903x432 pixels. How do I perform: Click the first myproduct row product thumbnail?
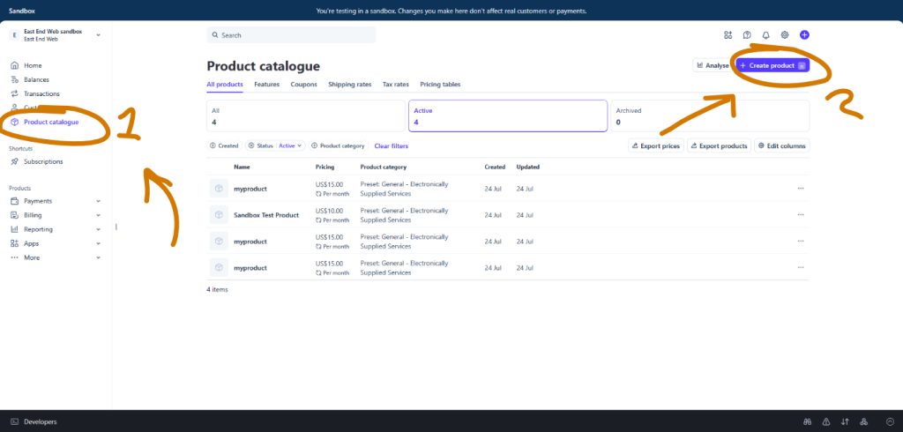219,189
